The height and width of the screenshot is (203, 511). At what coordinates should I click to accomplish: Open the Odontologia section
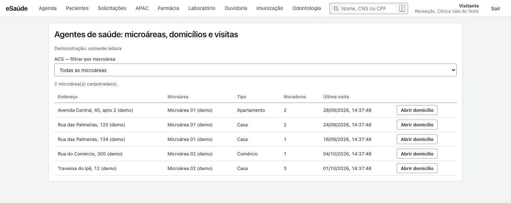click(307, 8)
